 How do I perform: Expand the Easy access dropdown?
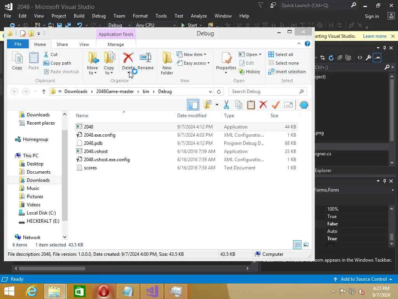click(208, 63)
